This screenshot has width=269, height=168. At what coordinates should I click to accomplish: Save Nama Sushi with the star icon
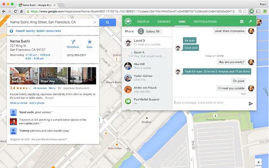(x=89, y=44)
